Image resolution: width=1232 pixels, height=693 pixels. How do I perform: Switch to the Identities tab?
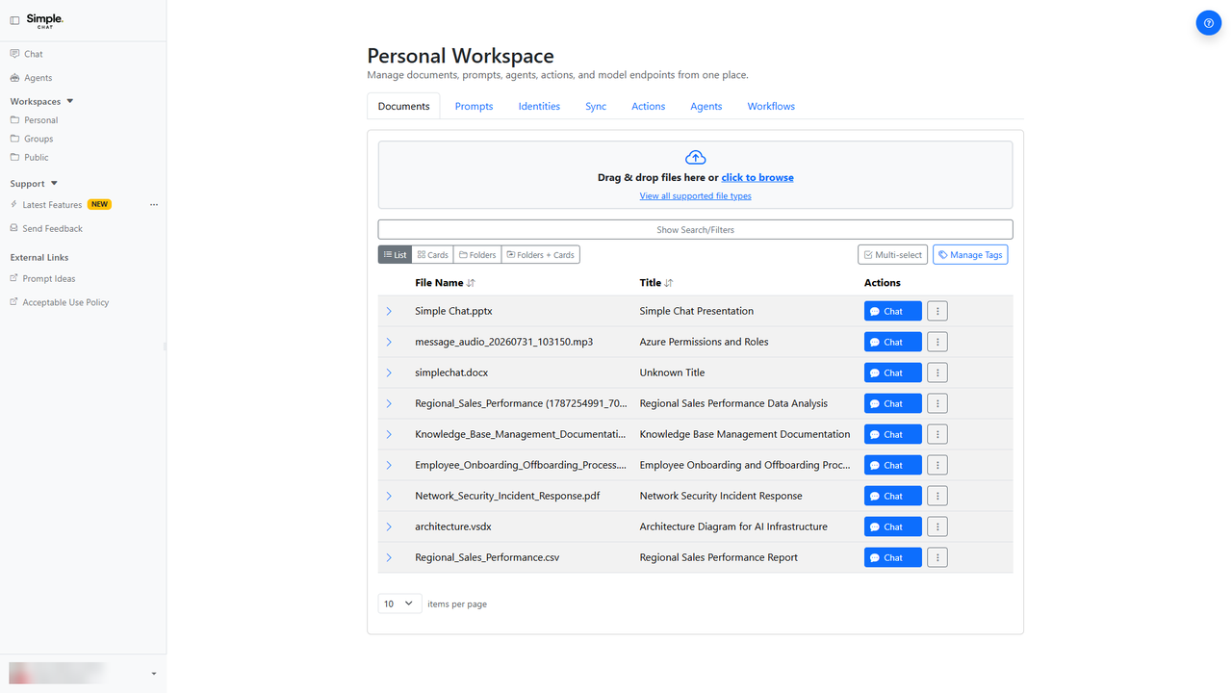click(x=539, y=106)
